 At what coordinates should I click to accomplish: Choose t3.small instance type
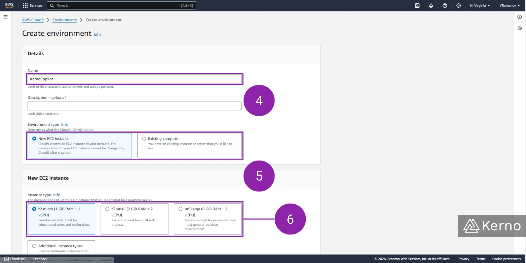coord(107,209)
